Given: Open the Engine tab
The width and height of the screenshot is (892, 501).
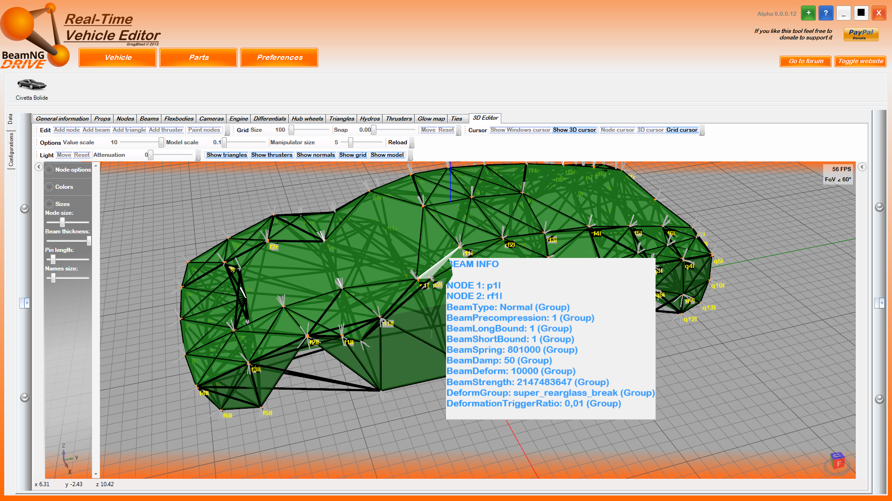Looking at the screenshot, I should 239,119.
